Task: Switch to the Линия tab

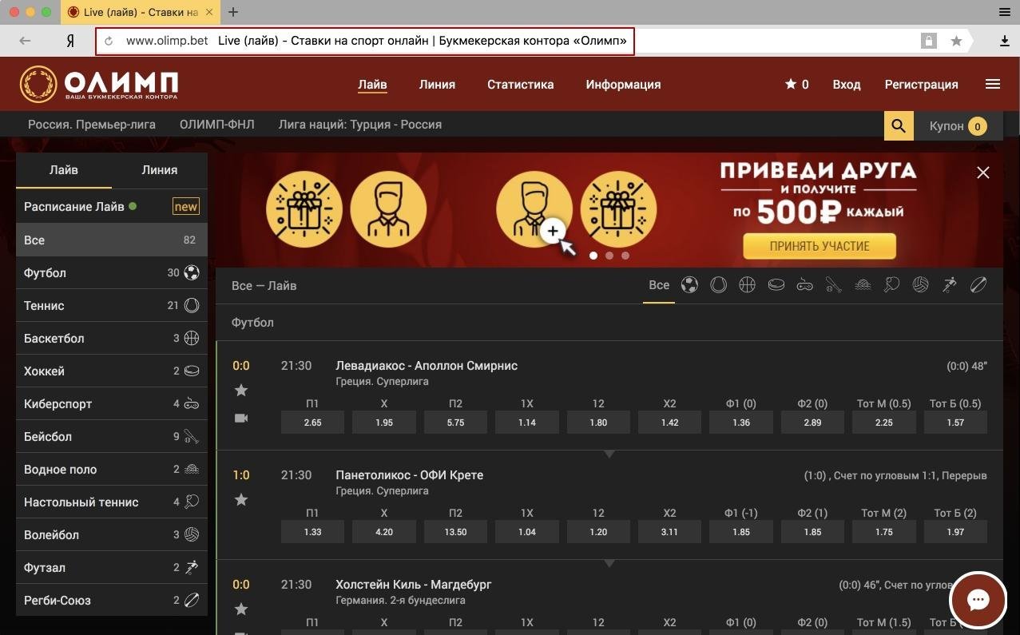Action: tap(437, 84)
